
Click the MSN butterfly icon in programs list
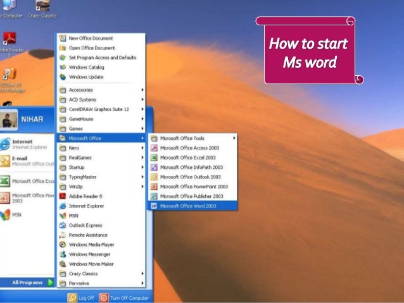click(x=63, y=216)
